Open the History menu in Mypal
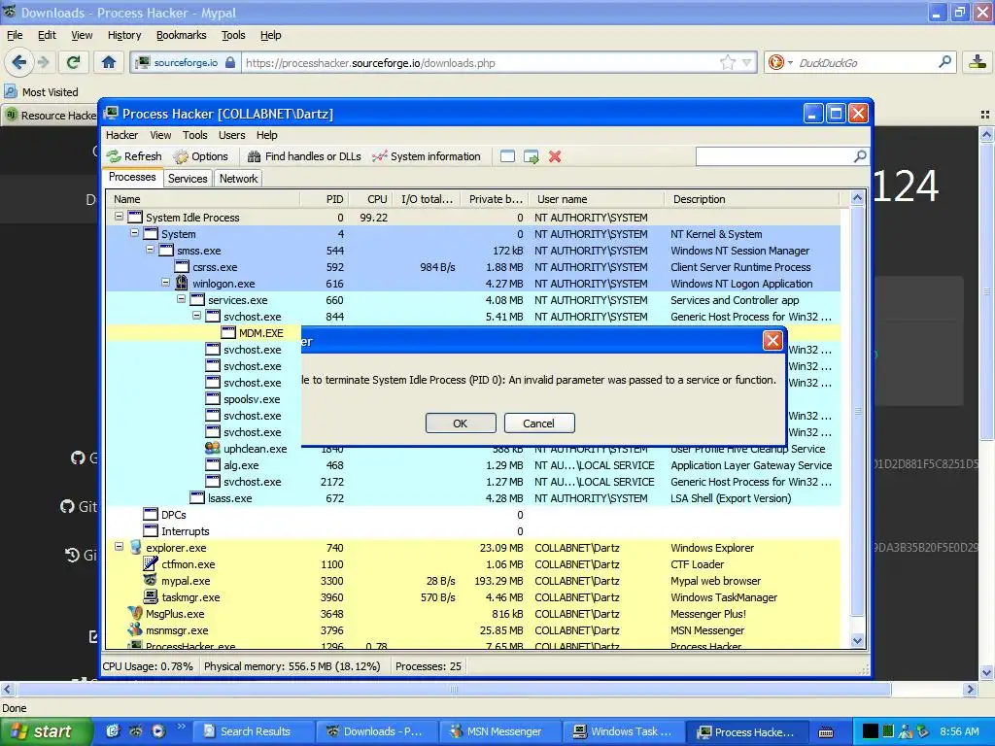The width and height of the screenshot is (995, 746). coord(124,35)
